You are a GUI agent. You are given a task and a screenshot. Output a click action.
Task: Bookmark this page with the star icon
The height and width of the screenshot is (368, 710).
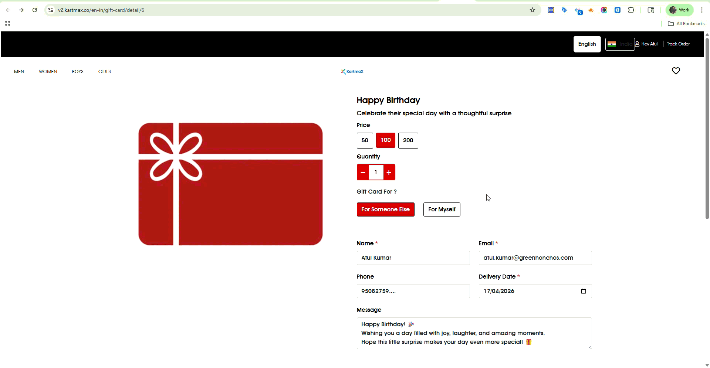tap(532, 10)
